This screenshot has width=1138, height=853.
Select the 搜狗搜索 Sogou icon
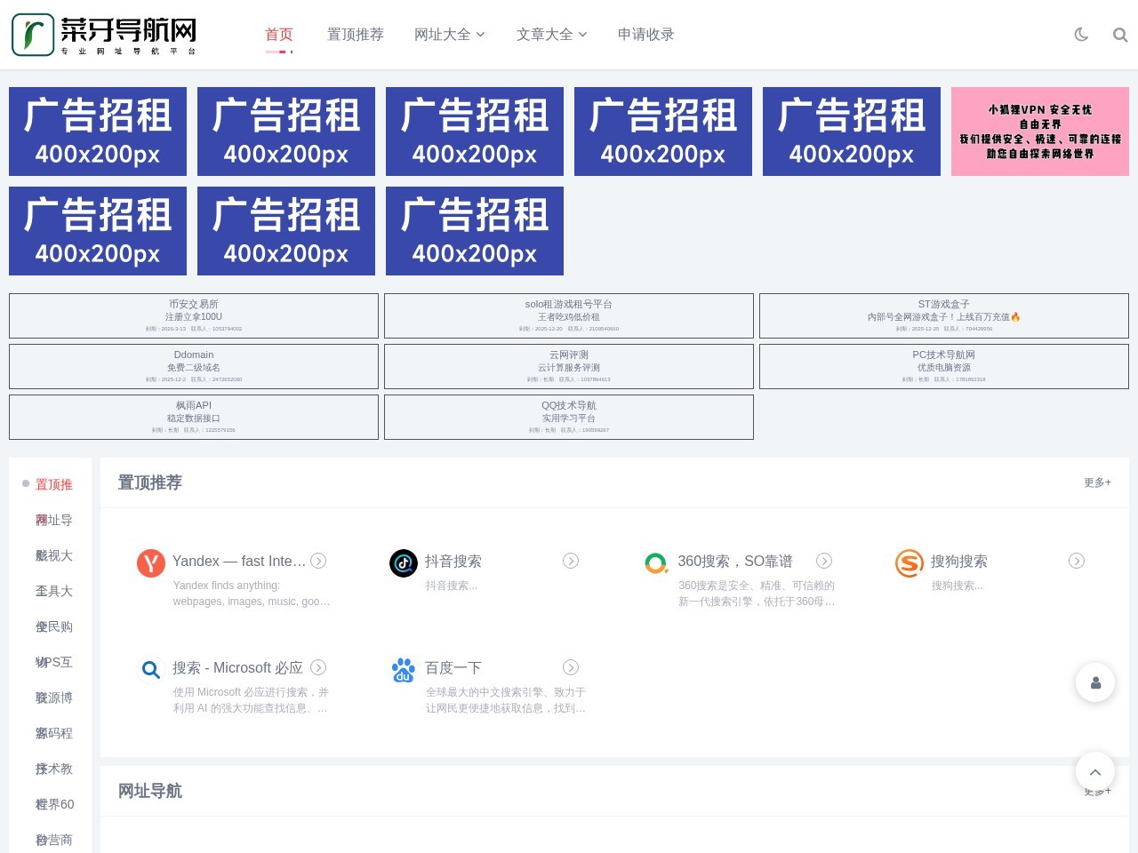tap(910, 563)
